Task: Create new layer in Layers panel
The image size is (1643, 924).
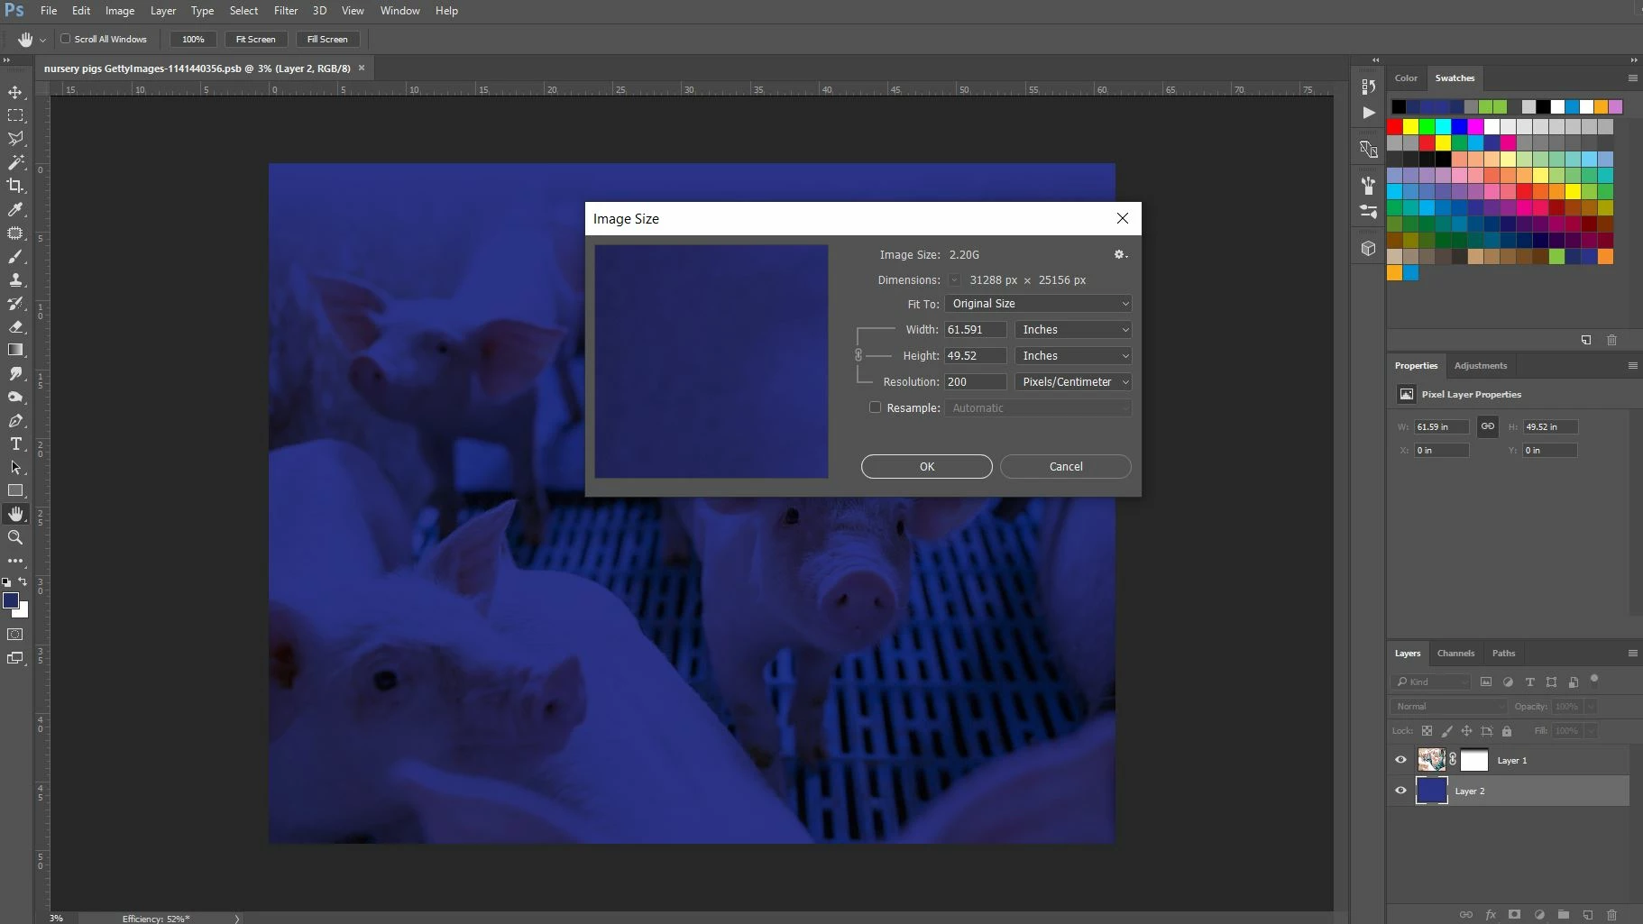Action: [x=1588, y=914]
